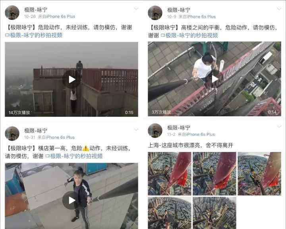The height and width of the screenshot is (229, 286).
Task: Play the 10-26 foggy rooftop video
Action: [x=71, y=79]
